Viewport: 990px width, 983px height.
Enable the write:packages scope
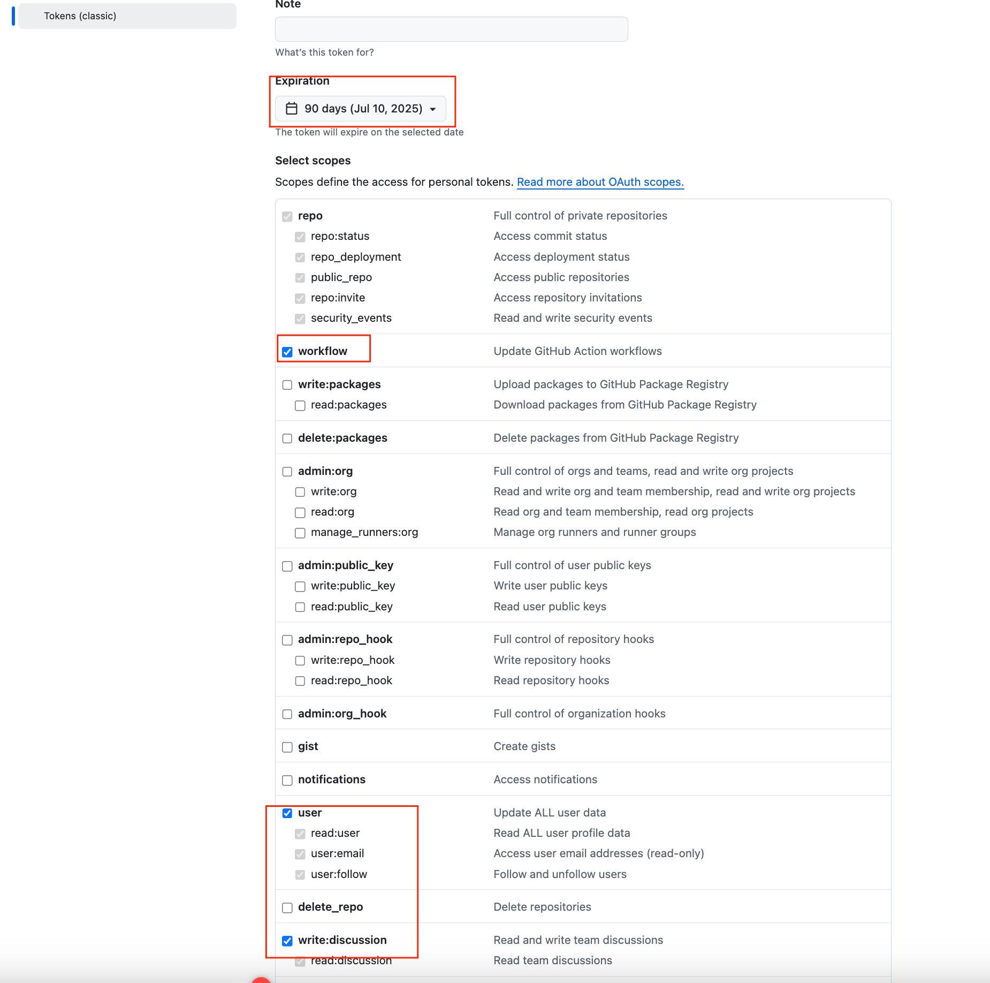click(287, 385)
